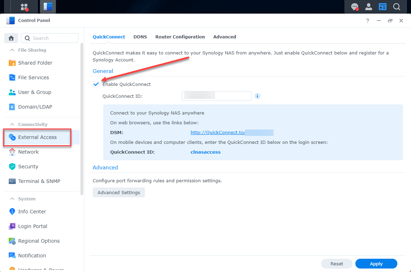Click the Info Center icon
This screenshot has width=411, height=272.
pos(12,211)
